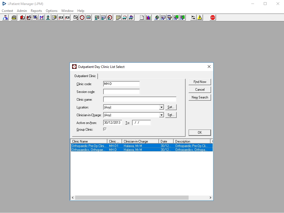Click the surgeon in mask toolbar icon
284x213 pixels.
tap(48, 17)
